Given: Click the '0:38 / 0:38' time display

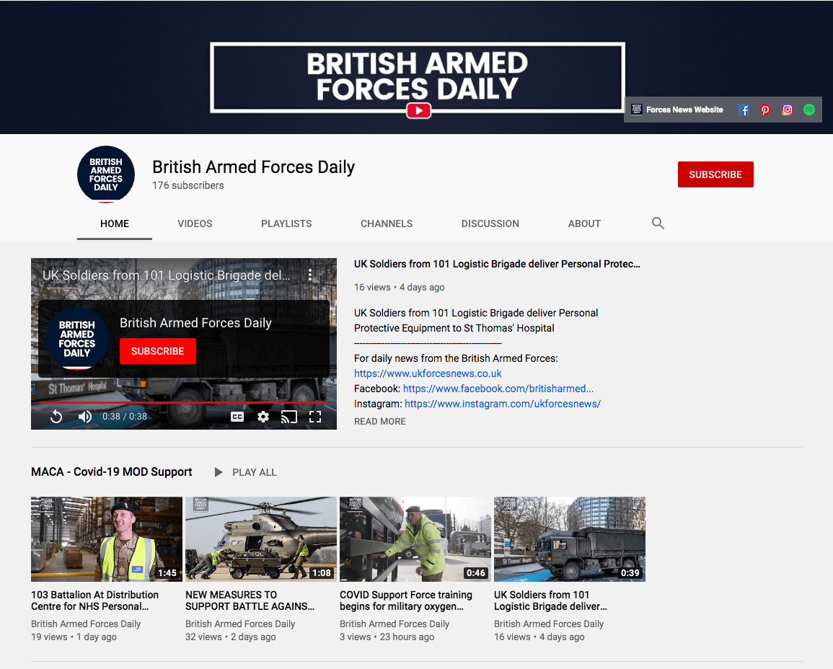Looking at the screenshot, I should pos(125,416).
